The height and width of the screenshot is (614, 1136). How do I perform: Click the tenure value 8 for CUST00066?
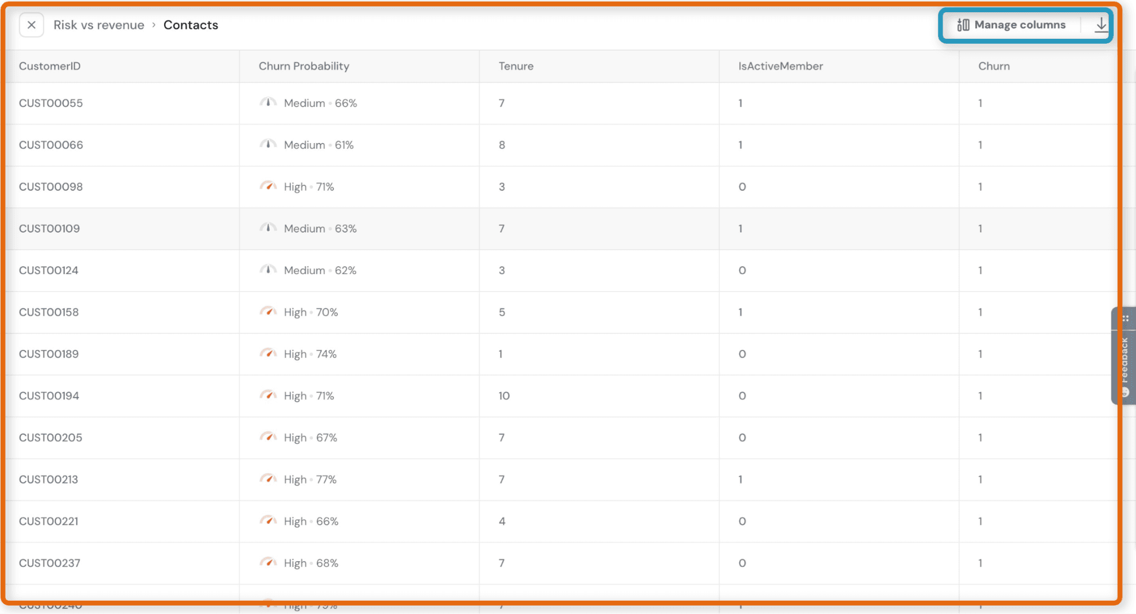[x=502, y=145]
